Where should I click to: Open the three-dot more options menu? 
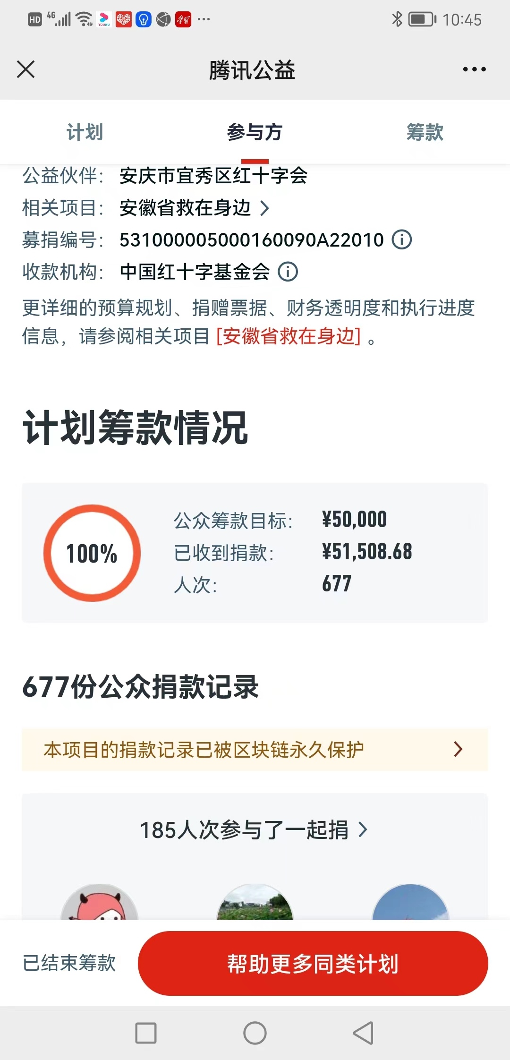click(x=474, y=69)
